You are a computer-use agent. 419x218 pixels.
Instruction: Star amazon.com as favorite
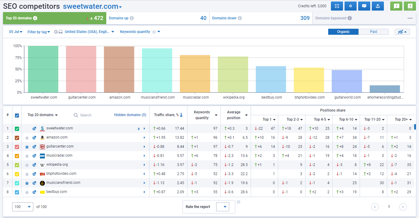27,138
